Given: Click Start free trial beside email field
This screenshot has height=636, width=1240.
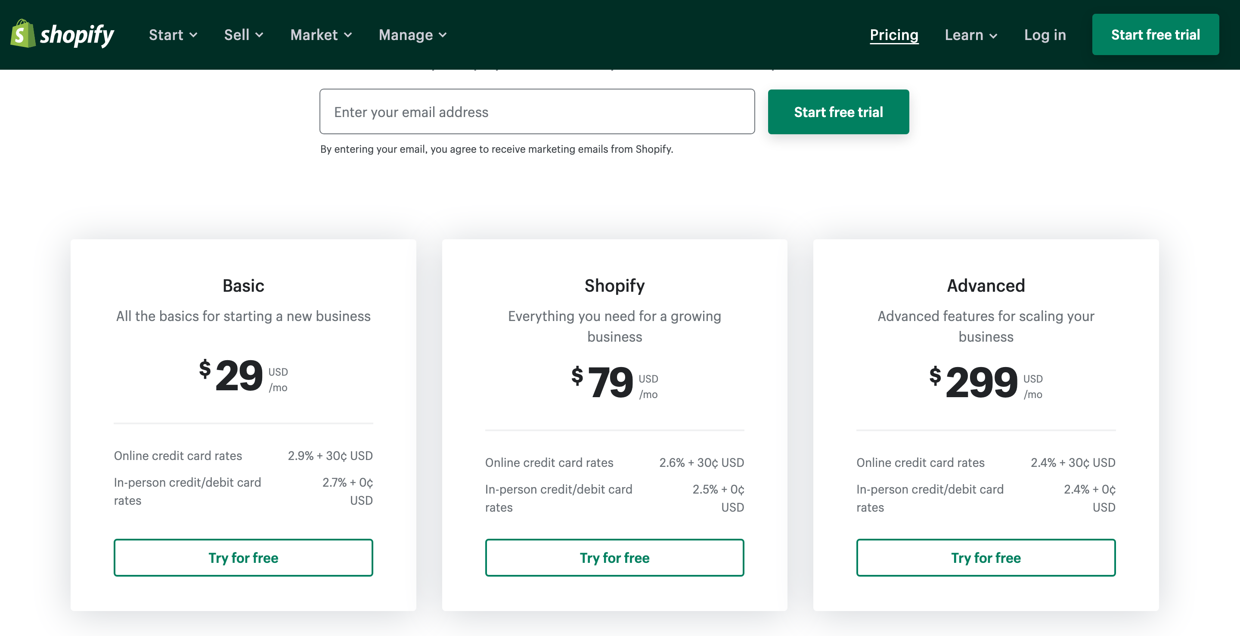Looking at the screenshot, I should pyautogui.click(x=838, y=111).
